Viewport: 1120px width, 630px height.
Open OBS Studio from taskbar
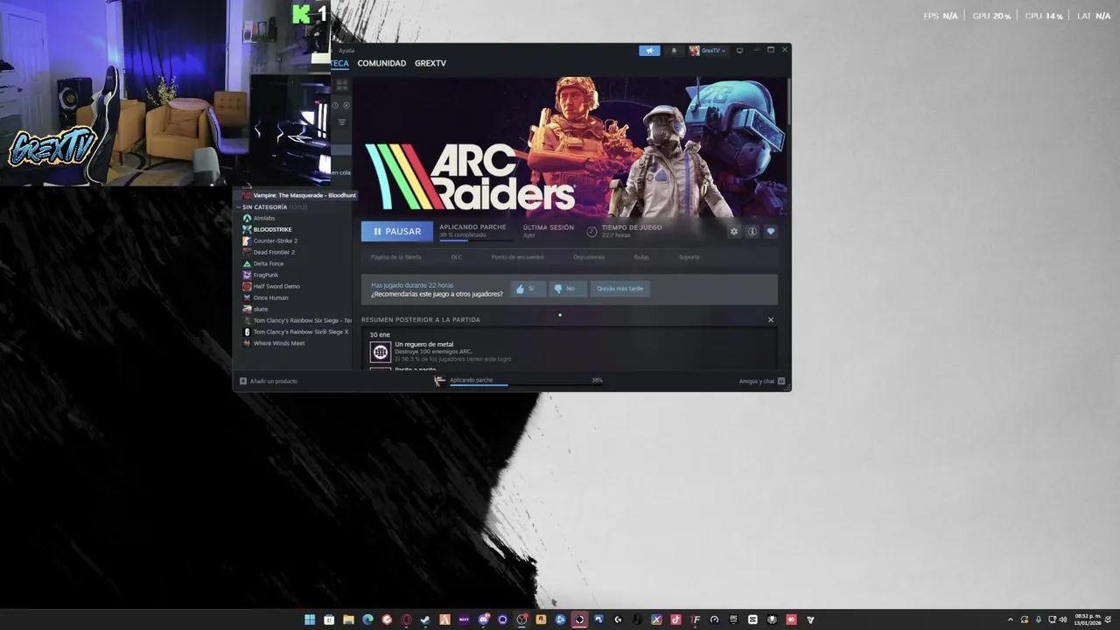click(521, 619)
